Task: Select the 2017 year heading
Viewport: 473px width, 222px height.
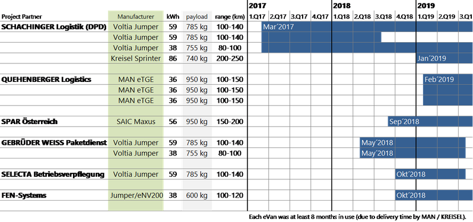Action: point(258,5)
